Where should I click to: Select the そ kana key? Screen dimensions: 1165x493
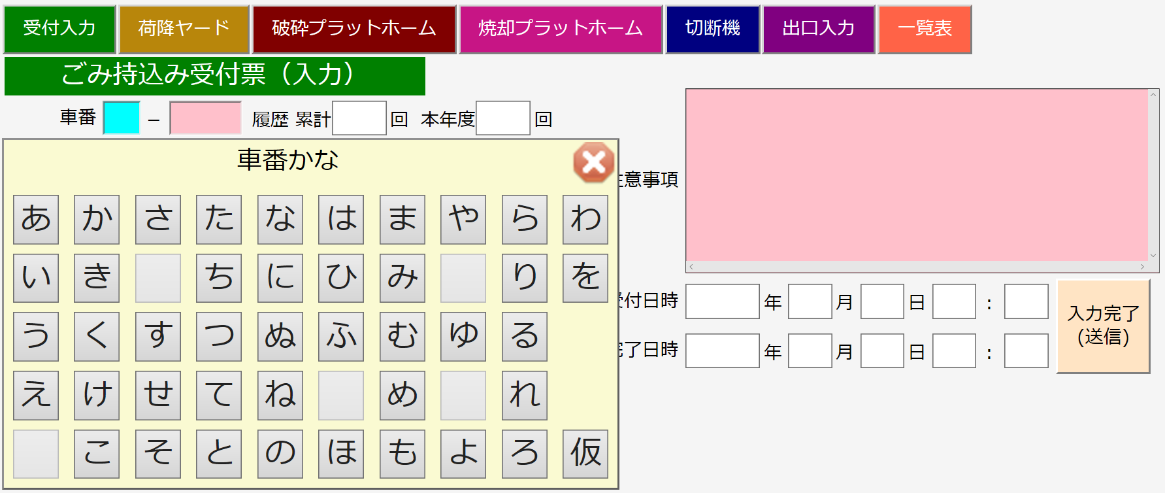click(158, 454)
